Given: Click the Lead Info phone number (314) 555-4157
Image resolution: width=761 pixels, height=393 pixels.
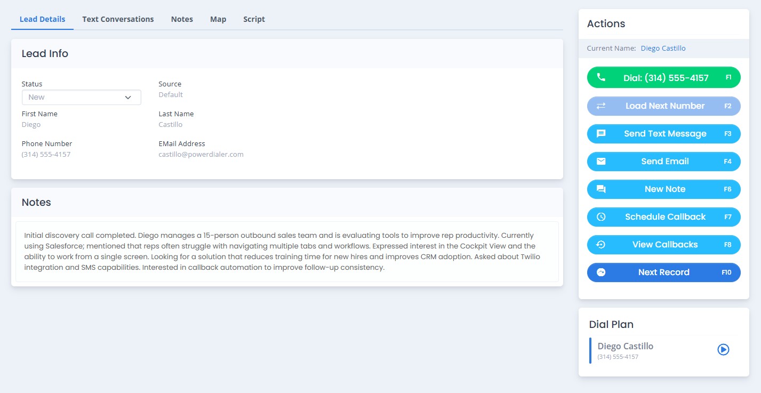Looking at the screenshot, I should pos(46,154).
